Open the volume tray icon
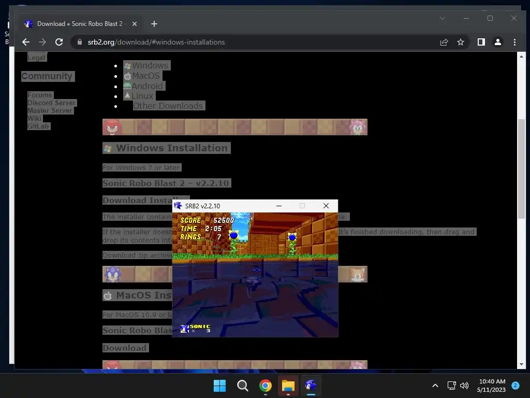530x398 pixels. tap(464, 386)
